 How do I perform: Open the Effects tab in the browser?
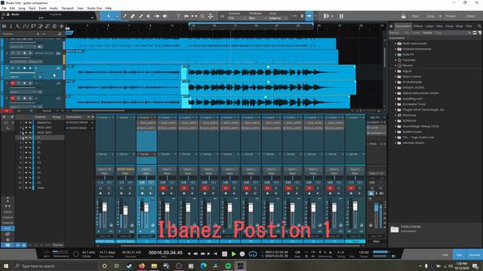point(418,26)
